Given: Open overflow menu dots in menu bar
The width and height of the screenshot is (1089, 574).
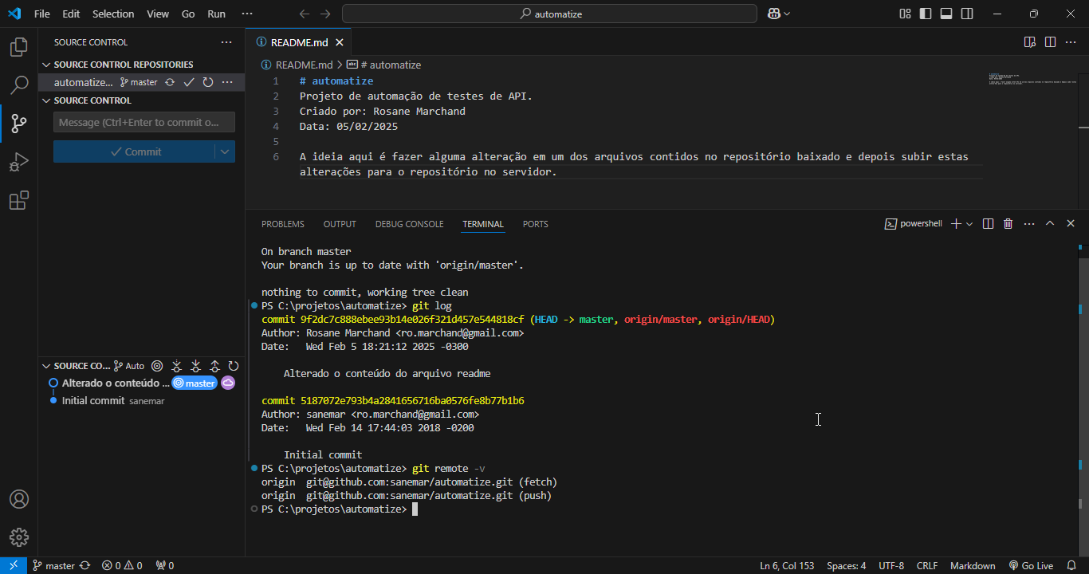Looking at the screenshot, I should pos(246,14).
